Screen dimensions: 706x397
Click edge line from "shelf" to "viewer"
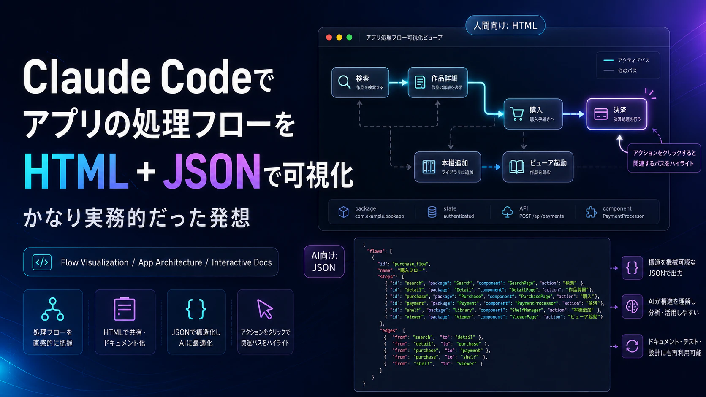point(433,364)
